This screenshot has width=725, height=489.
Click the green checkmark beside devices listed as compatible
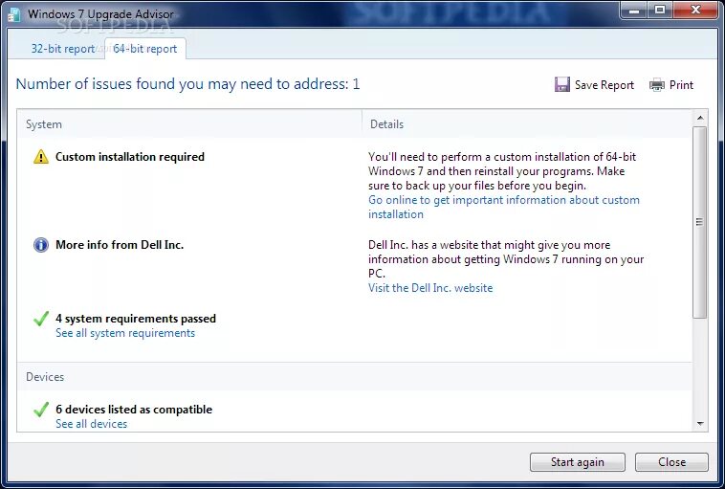point(41,409)
